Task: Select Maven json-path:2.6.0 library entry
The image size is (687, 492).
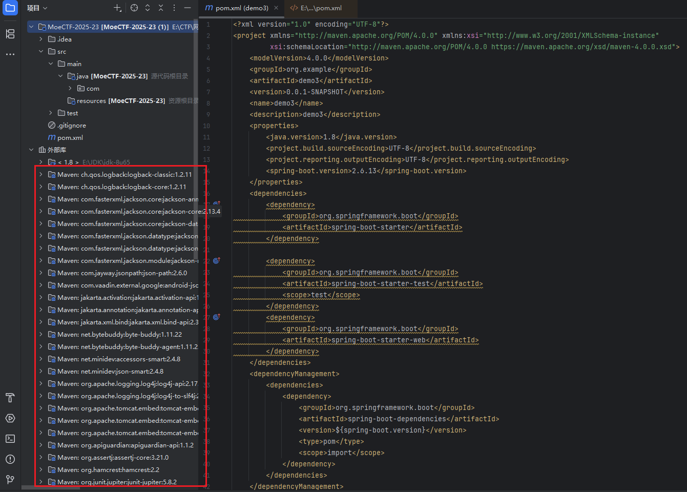Action: (x=122, y=273)
